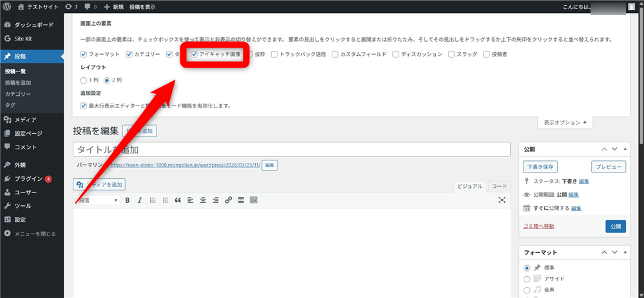The image size is (644, 298).
Task: Enable the カスタムフィールド checkbox
Action: click(x=335, y=54)
